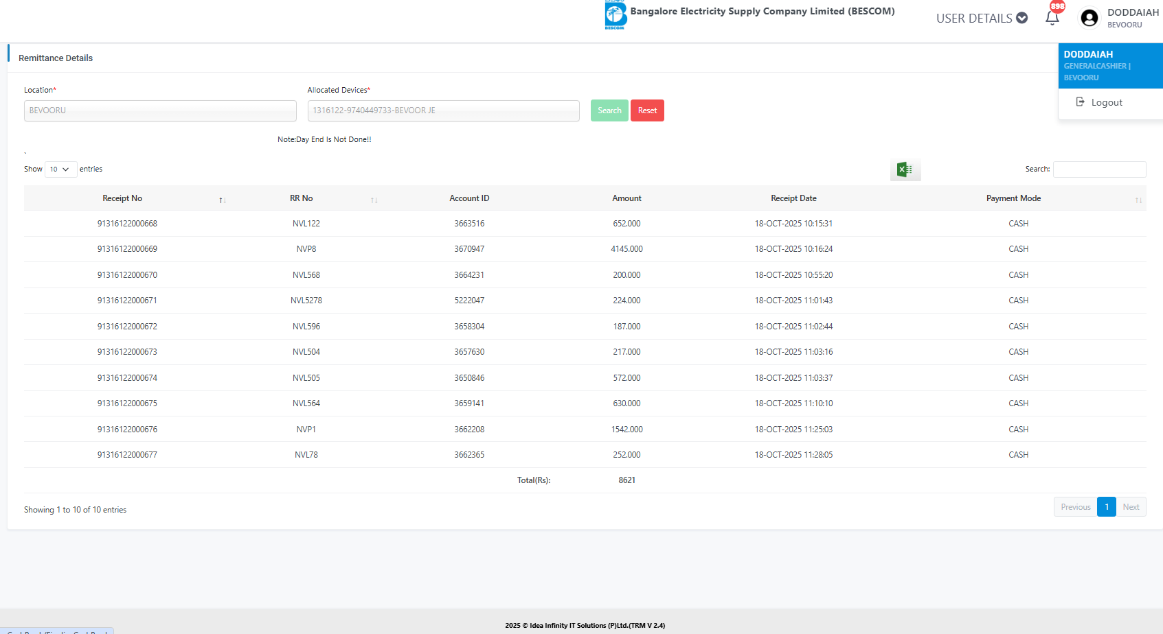Click the Excel export icon
1163x634 pixels.
click(905, 169)
